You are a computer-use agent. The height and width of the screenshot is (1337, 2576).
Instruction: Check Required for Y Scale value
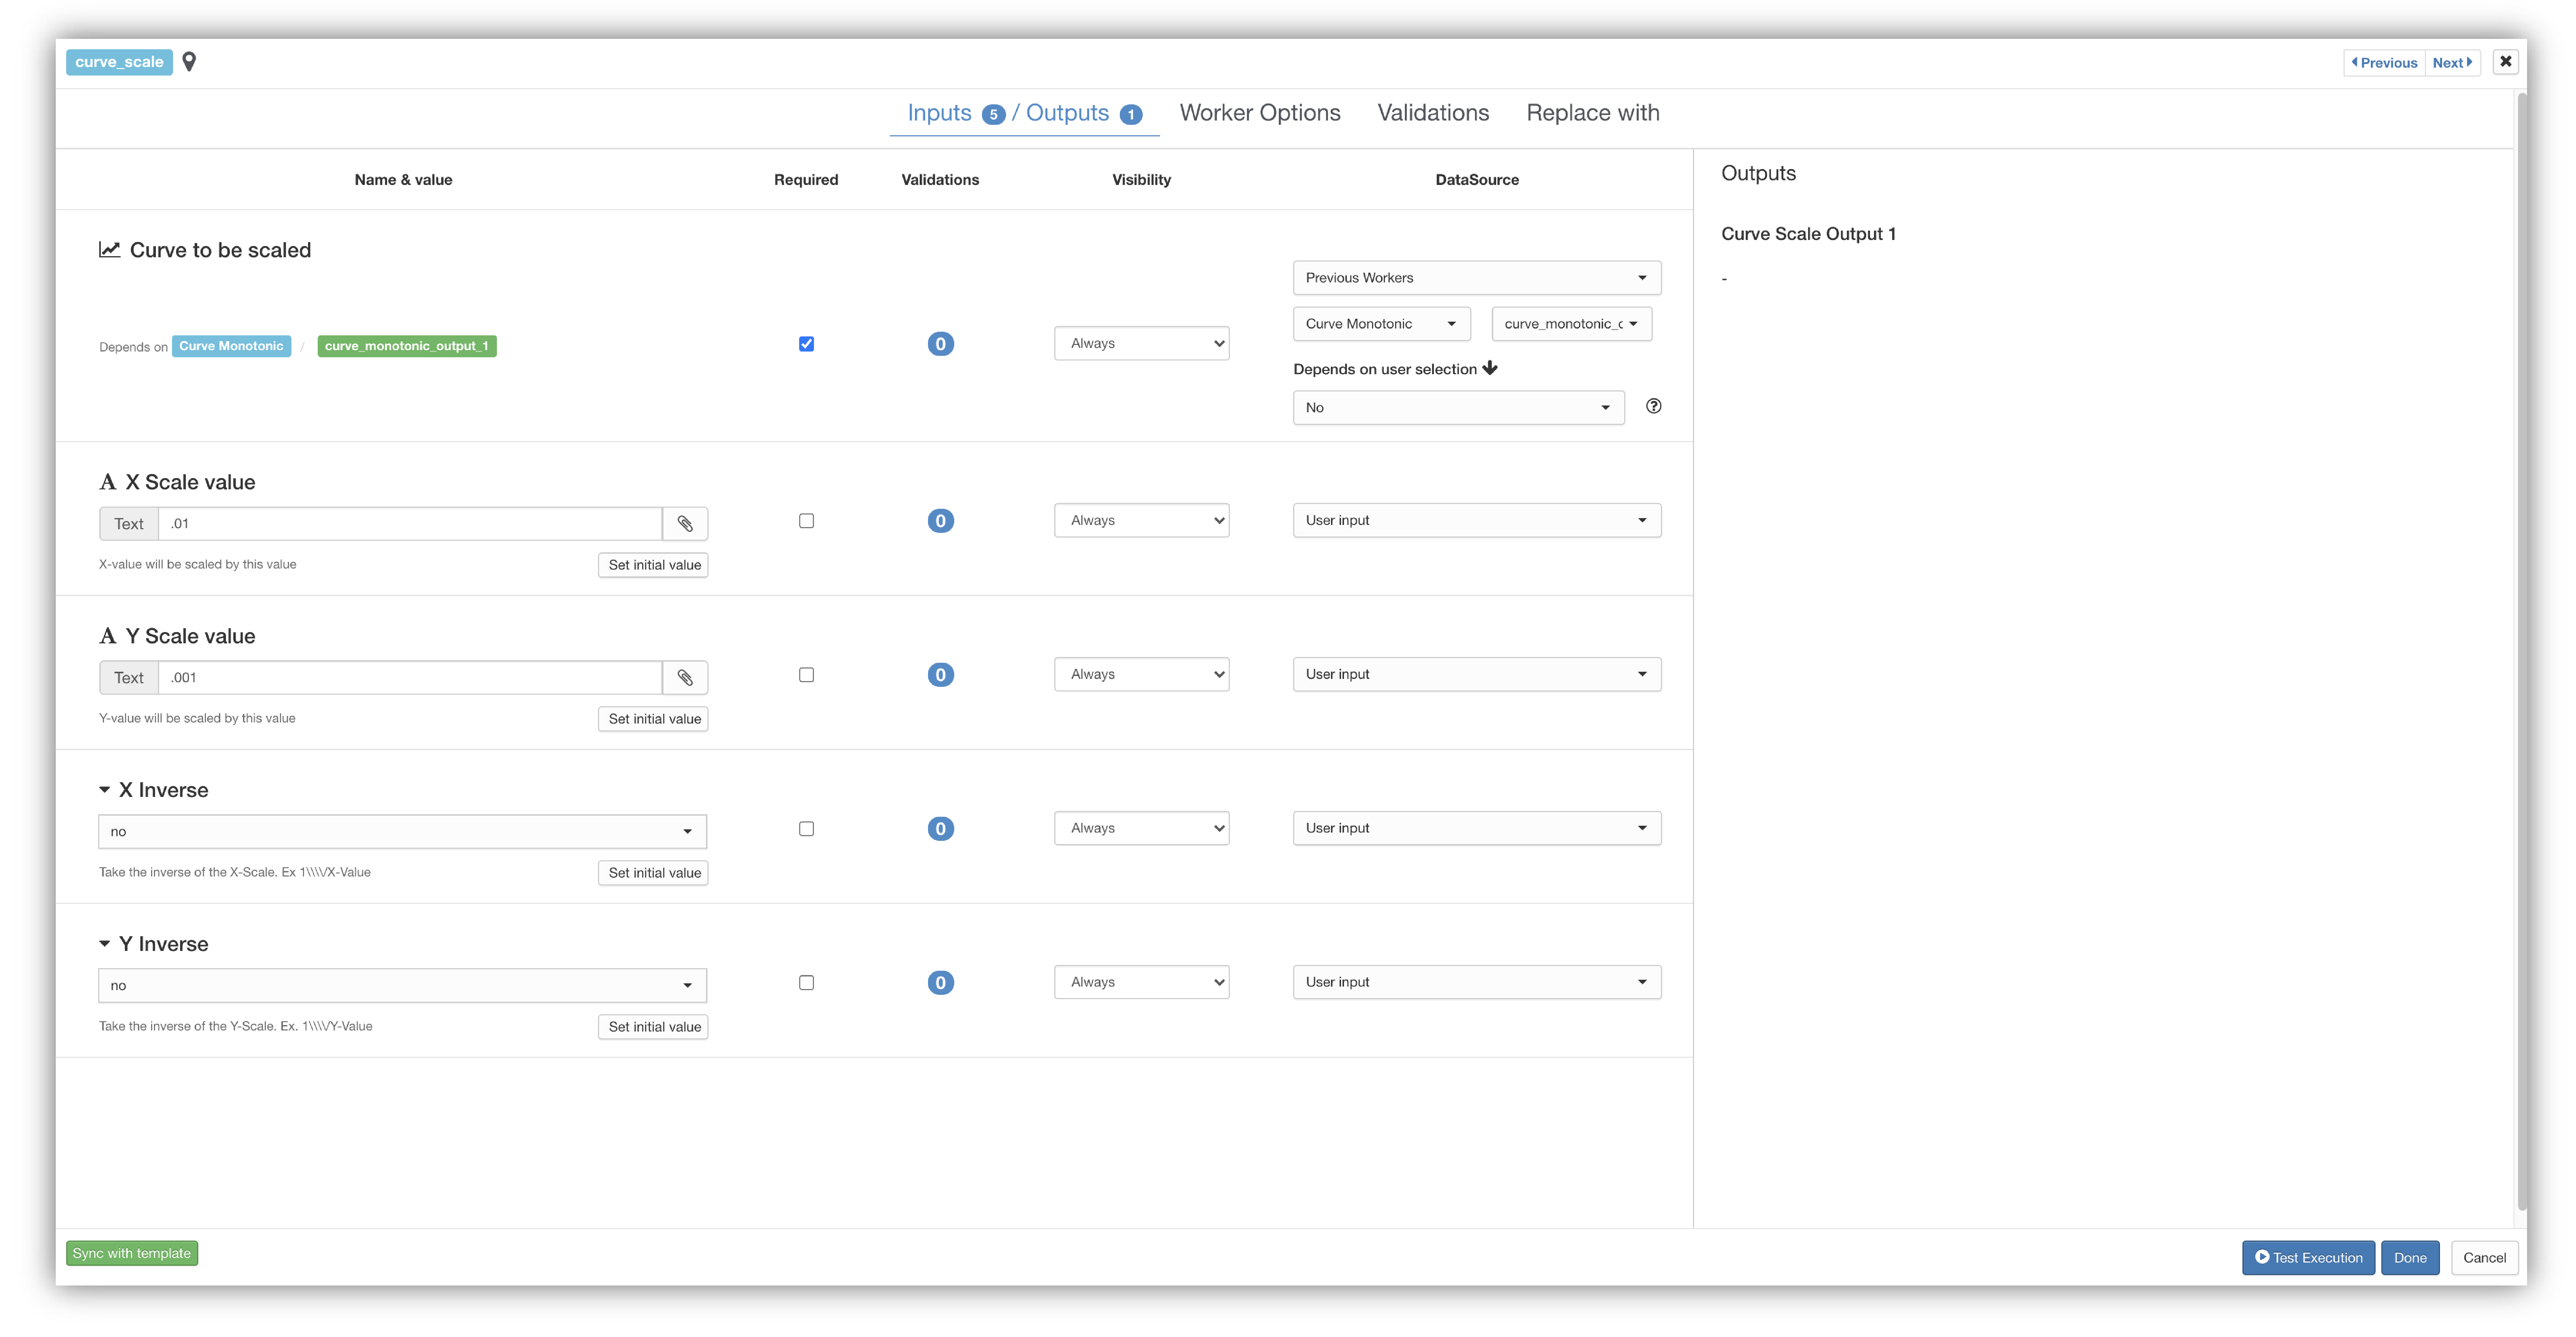coord(806,675)
